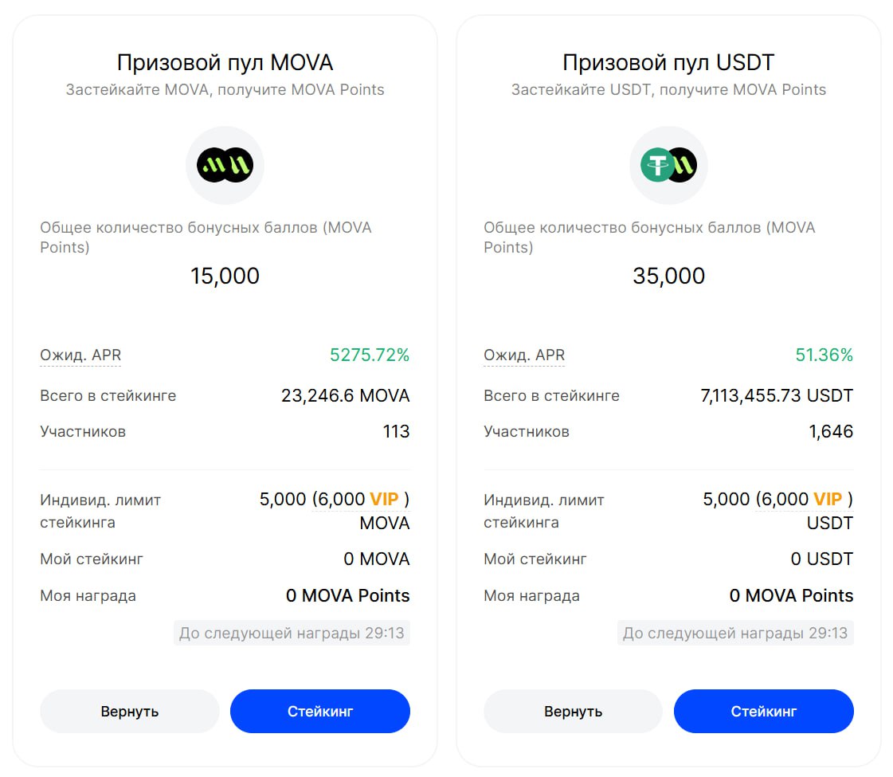Click the 7,113,455.73 USDT total staked value
893x777 pixels.
click(777, 395)
